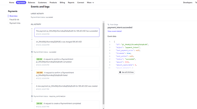
Task: Open Developers in the top bar
Action: tap(188, 3)
